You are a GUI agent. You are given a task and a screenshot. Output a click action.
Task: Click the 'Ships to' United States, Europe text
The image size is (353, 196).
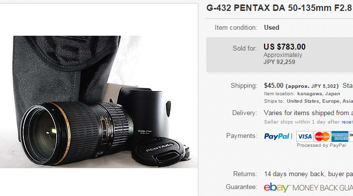(308, 101)
